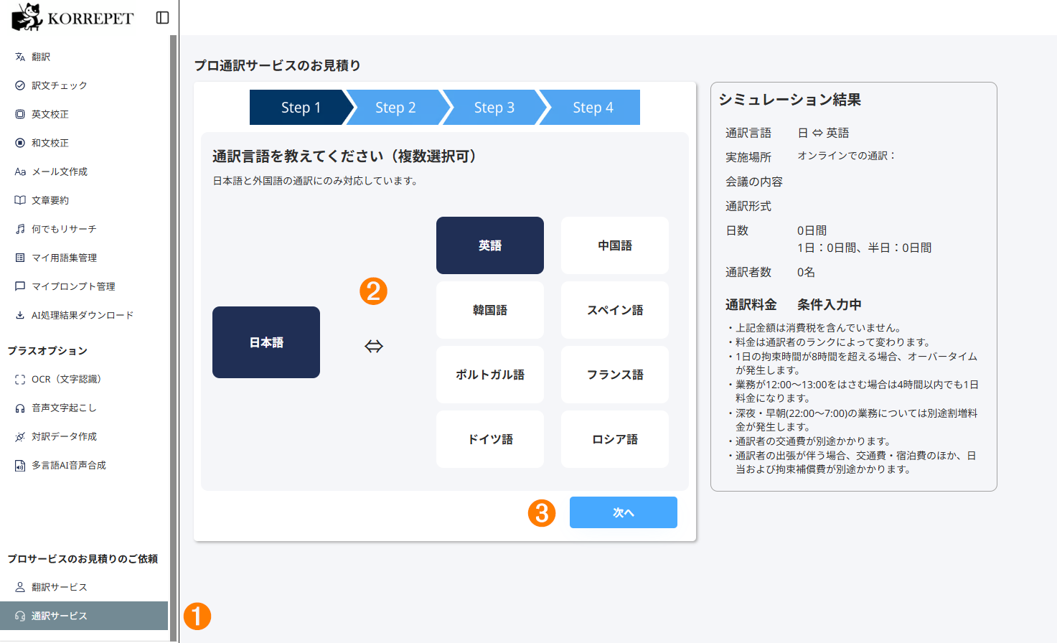Open the 翻訳サービス estimate link

[x=84, y=587]
